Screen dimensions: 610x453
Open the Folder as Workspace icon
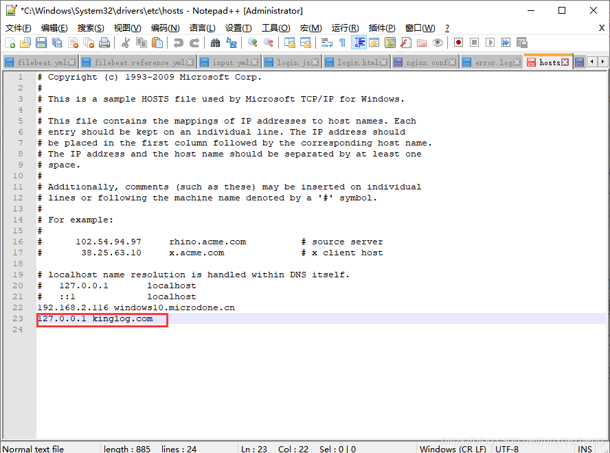click(422, 43)
